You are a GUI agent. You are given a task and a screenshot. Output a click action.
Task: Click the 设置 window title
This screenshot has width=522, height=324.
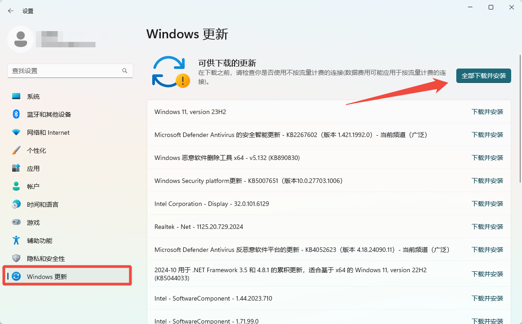(28, 11)
